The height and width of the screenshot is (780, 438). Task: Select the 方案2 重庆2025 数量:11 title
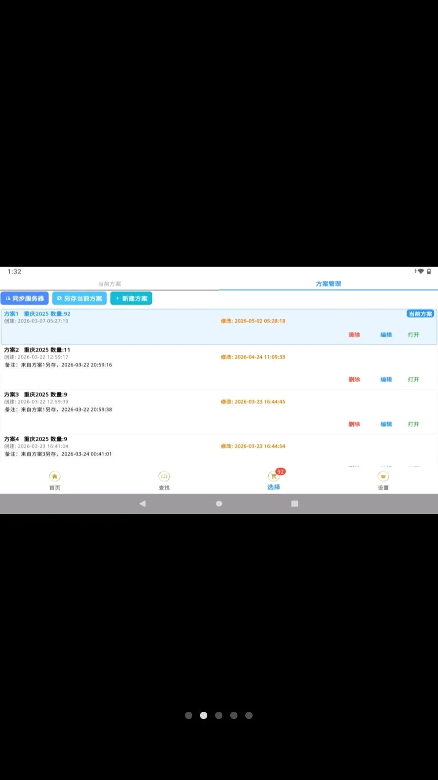tap(37, 350)
